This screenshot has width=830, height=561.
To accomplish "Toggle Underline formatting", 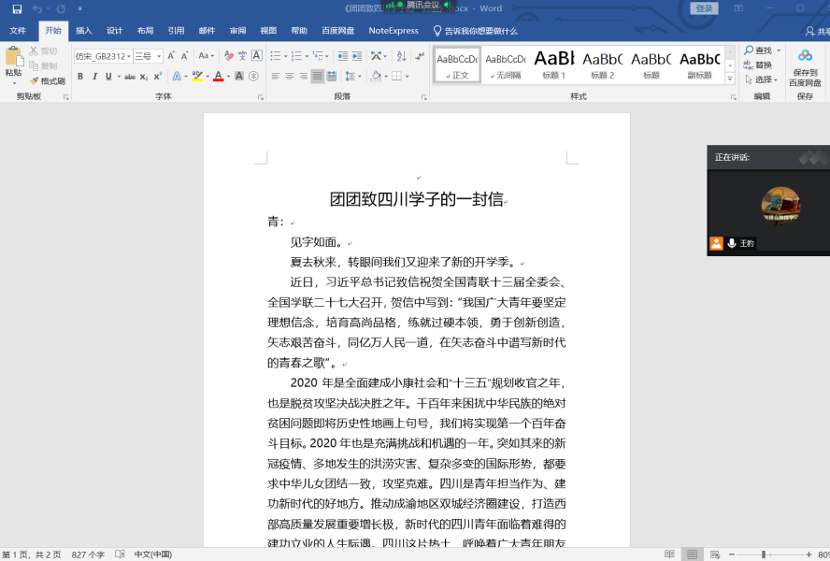I will [x=108, y=77].
